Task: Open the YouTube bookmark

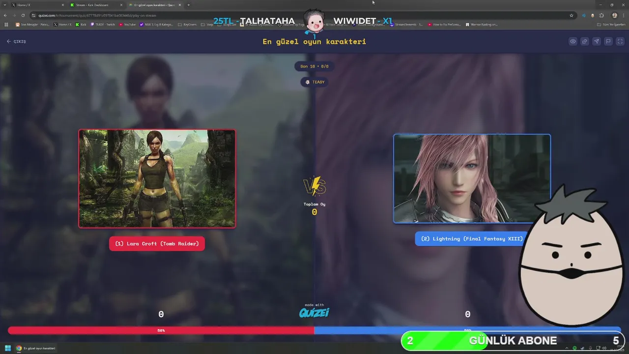Action: tap(128, 24)
